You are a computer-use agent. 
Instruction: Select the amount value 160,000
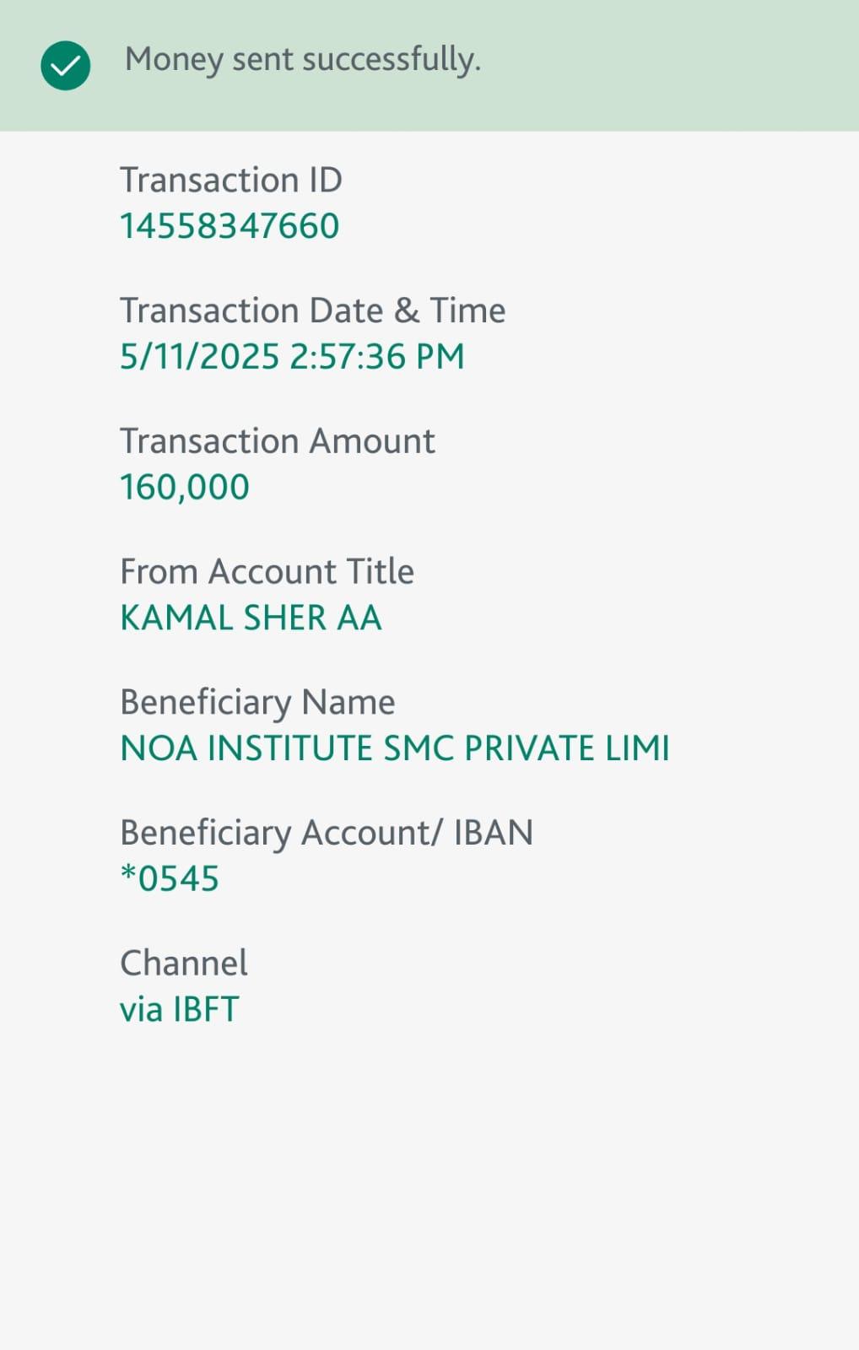click(x=185, y=488)
